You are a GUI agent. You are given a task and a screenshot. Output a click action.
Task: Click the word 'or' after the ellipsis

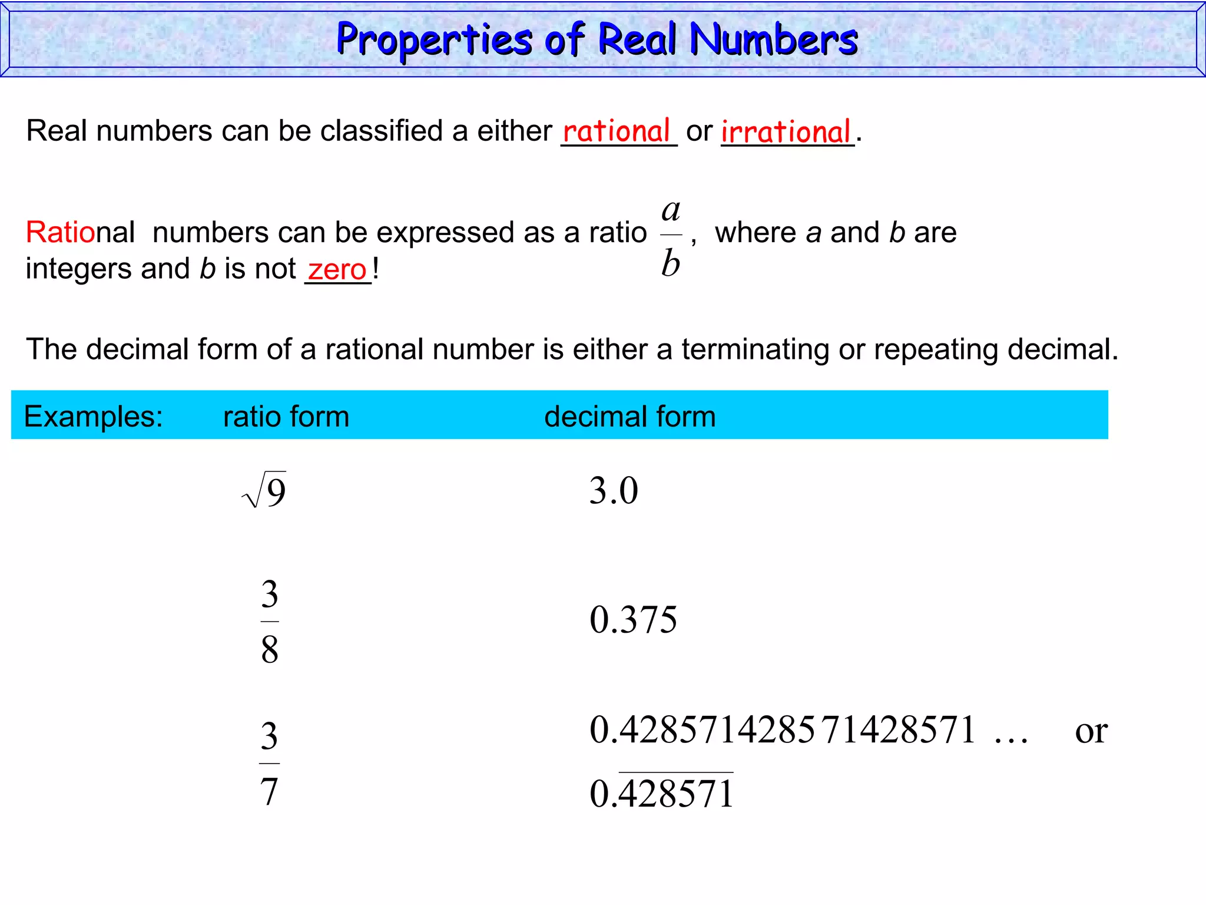(x=1091, y=732)
